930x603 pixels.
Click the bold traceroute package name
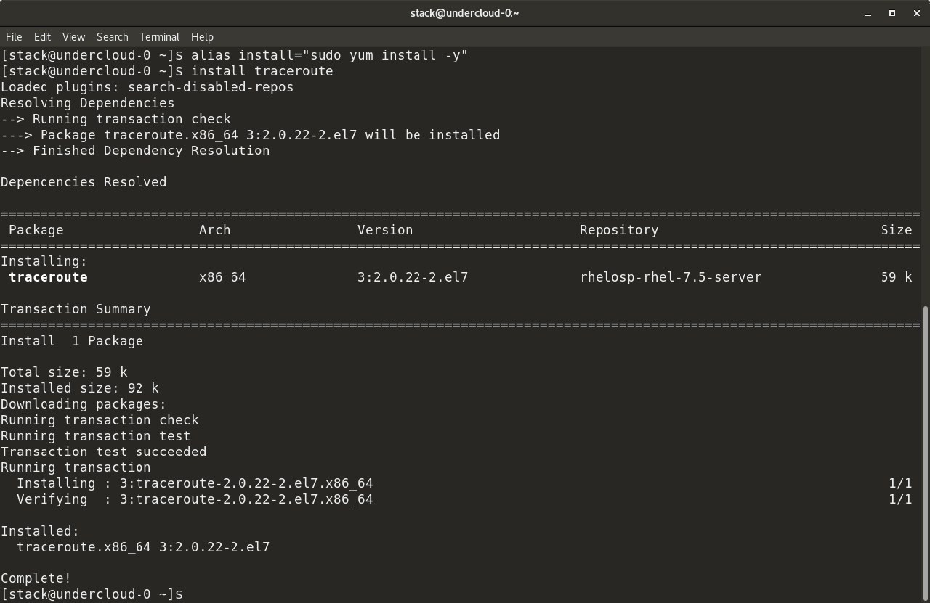(48, 276)
